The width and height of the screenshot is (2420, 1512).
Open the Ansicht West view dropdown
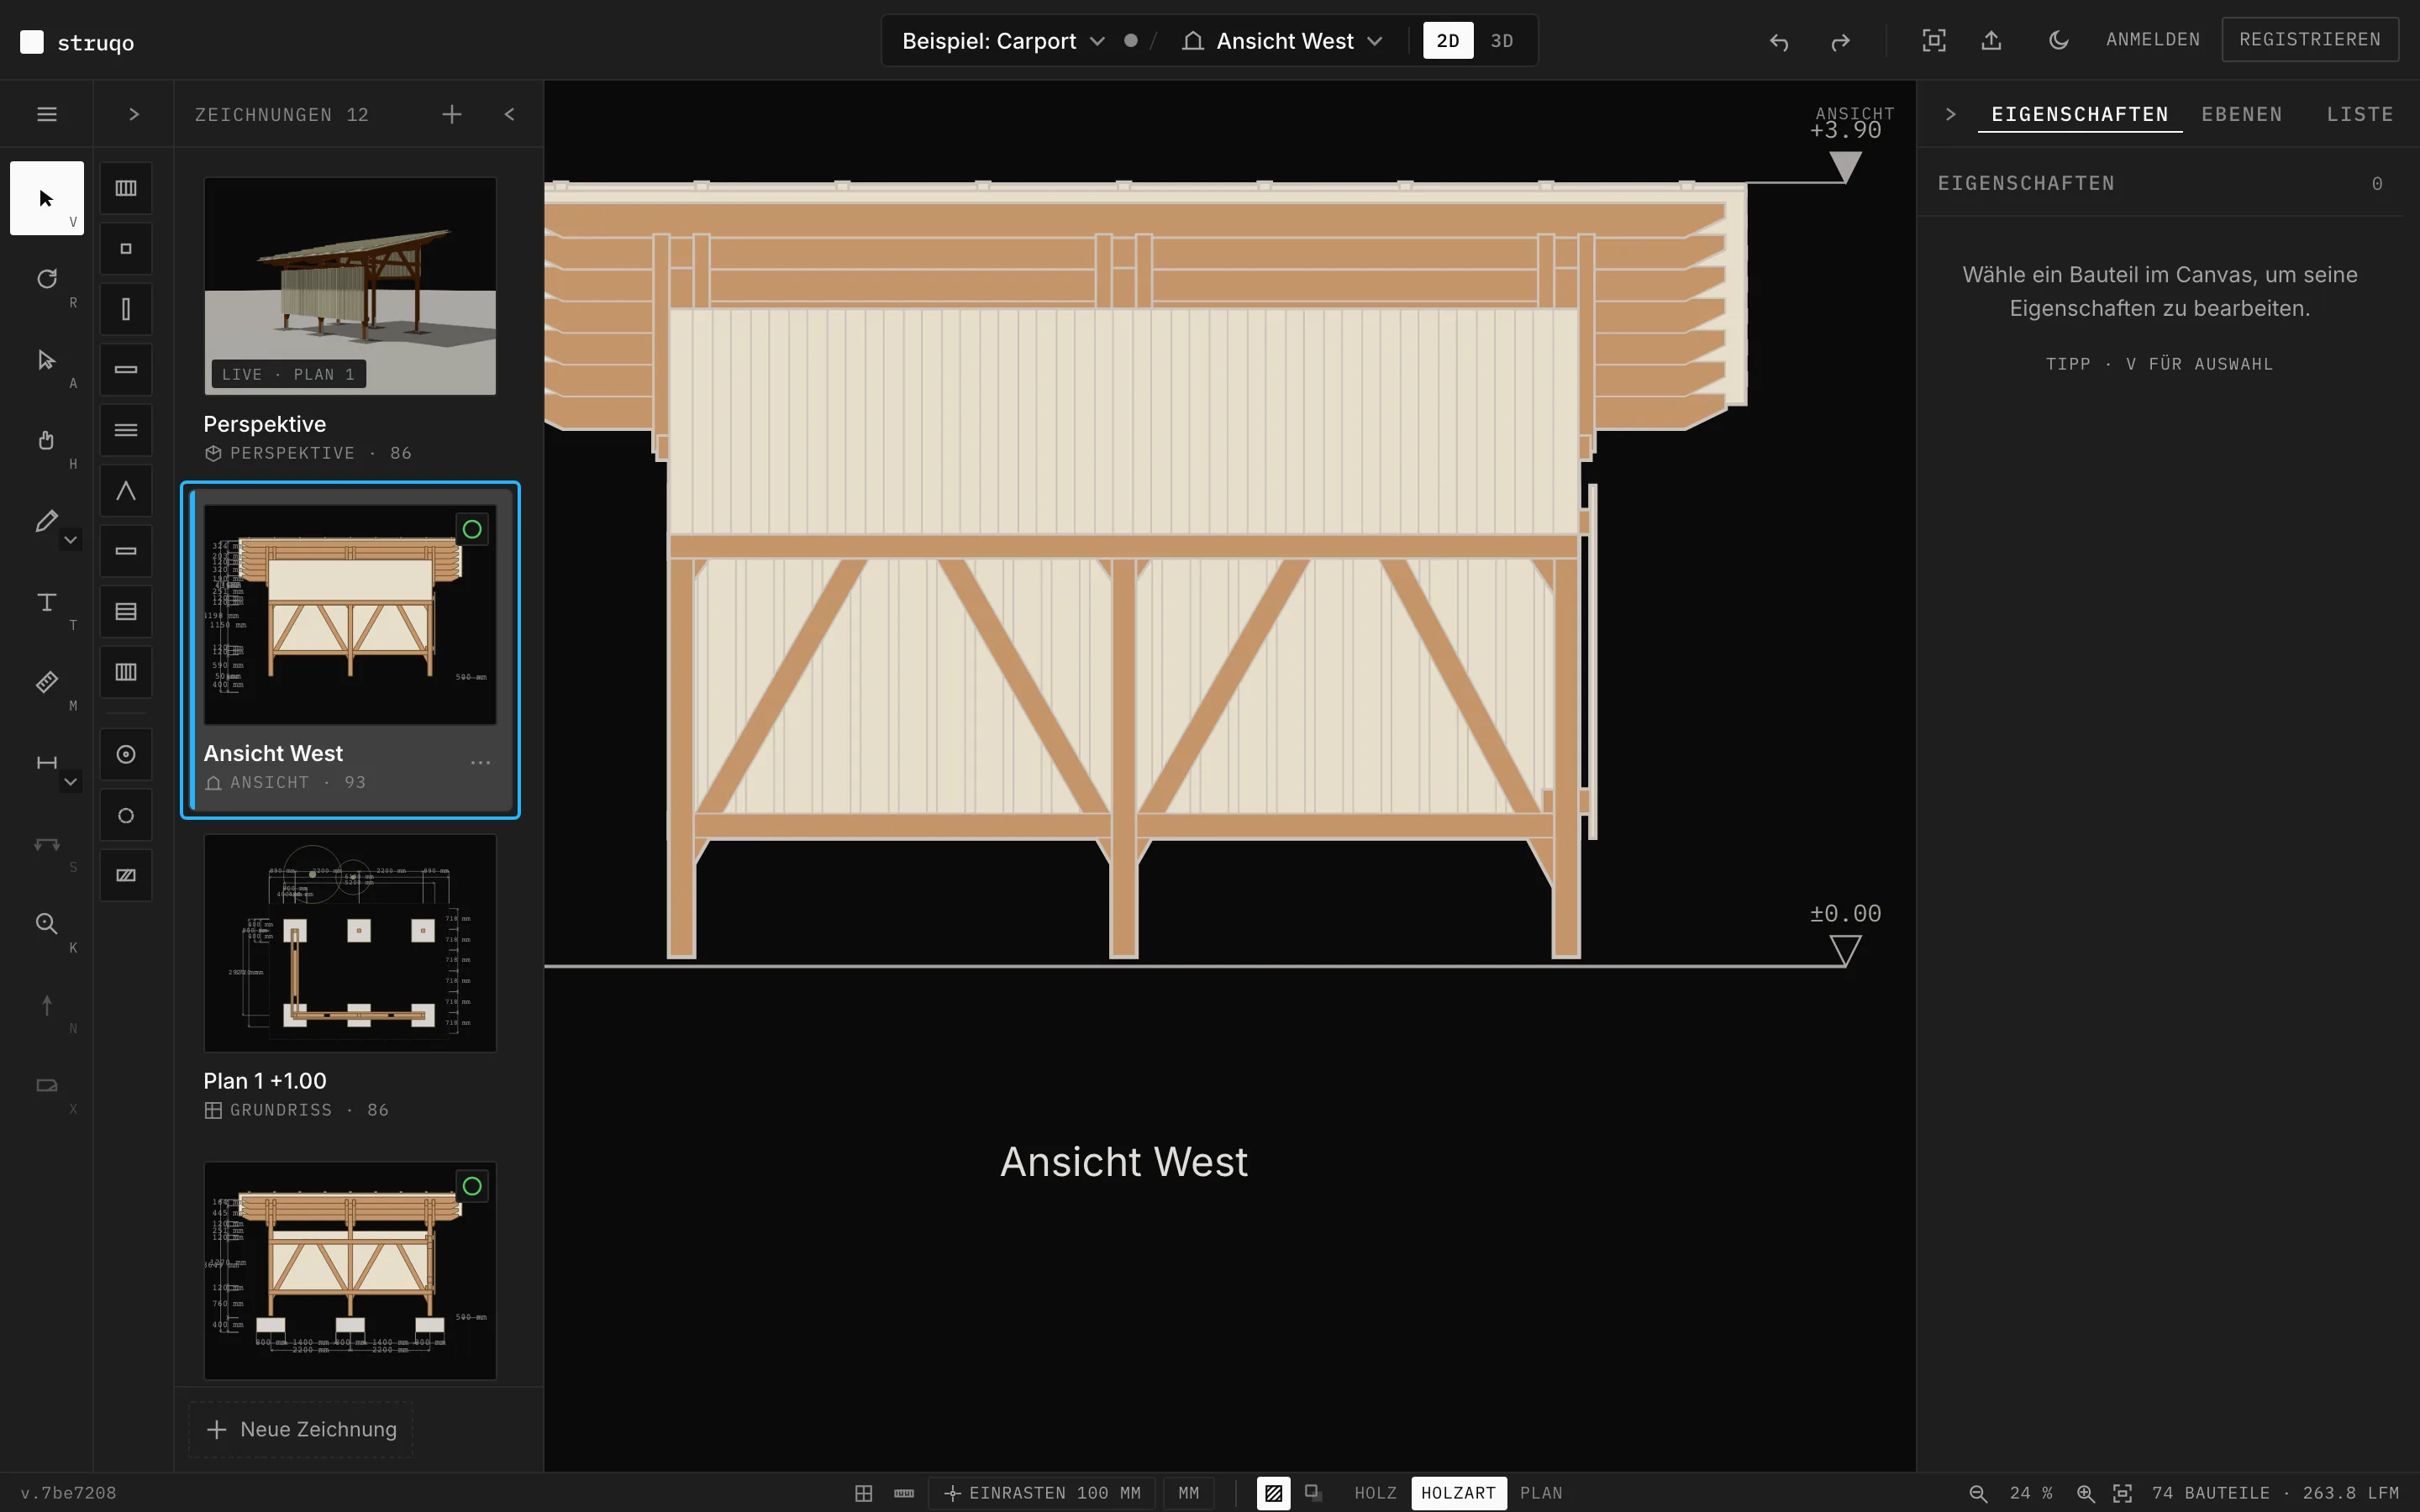1282,41
